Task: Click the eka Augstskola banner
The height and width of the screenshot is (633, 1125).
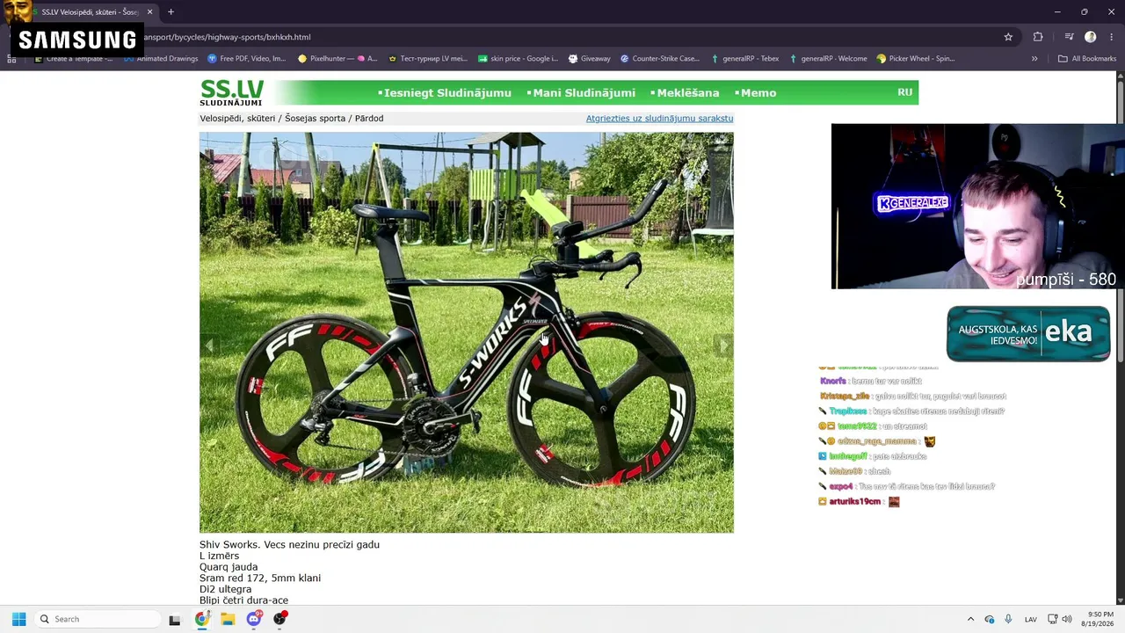Action: coord(1028,333)
